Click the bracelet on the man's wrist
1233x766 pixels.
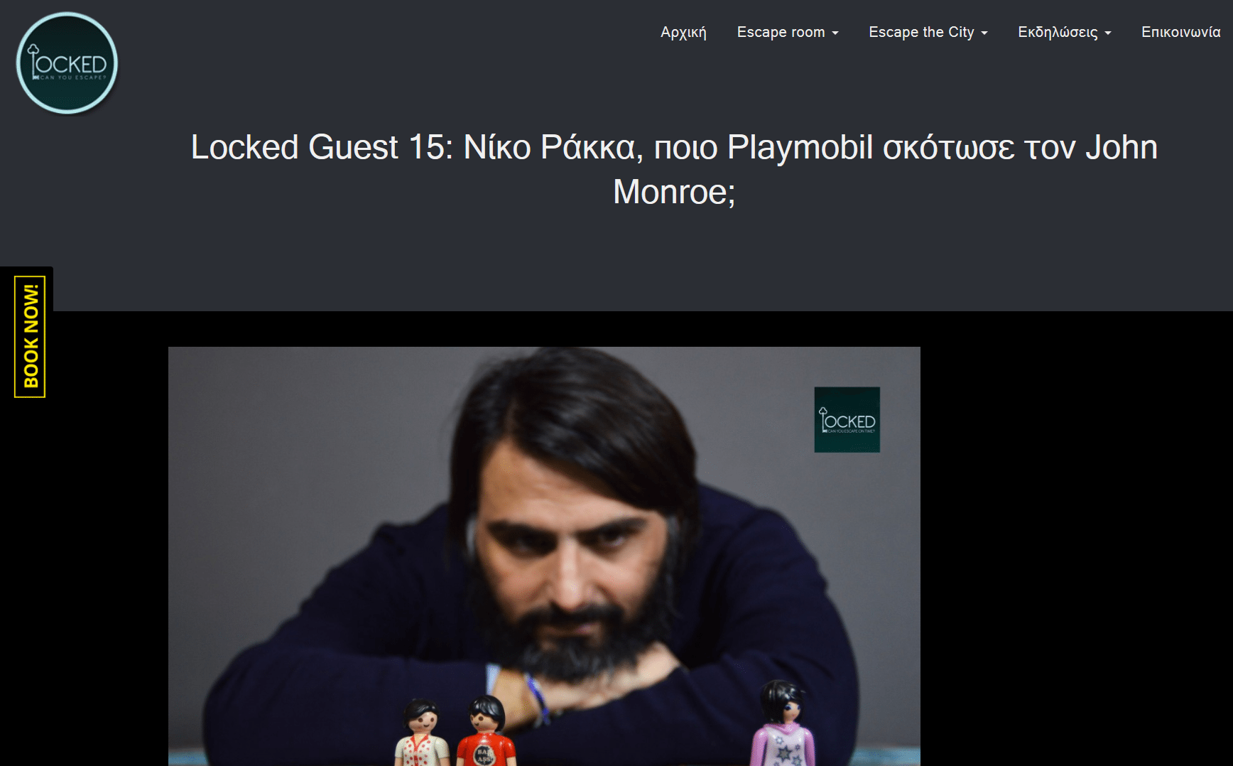536,697
